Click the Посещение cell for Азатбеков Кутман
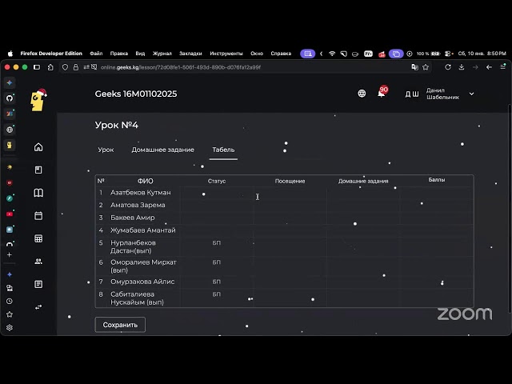Image resolution: width=512 pixels, height=384 pixels. (x=290, y=193)
